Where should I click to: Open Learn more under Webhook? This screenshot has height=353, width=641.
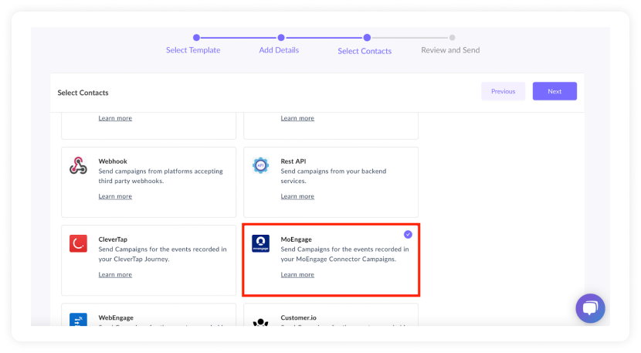click(x=115, y=196)
